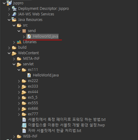
Task: Select '자바 서블릿에서 한글 처리법.txt' label
Action: tap(55, 130)
